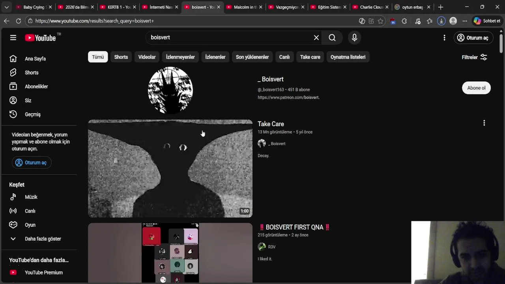This screenshot has height=284, width=505.
Task: Run the search with the magnifier button
Action: click(332, 37)
